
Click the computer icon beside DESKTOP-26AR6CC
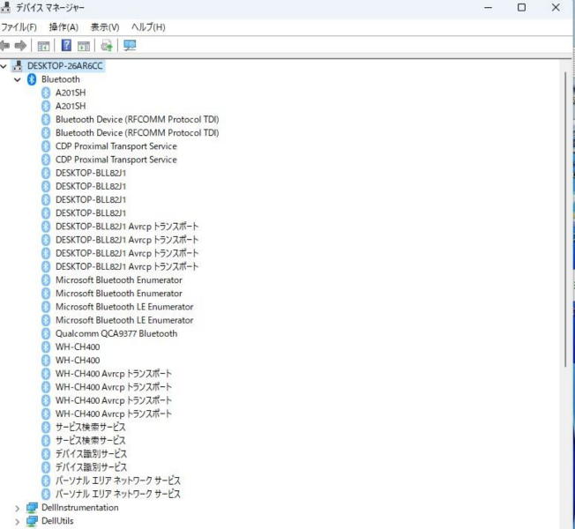[18, 66]
